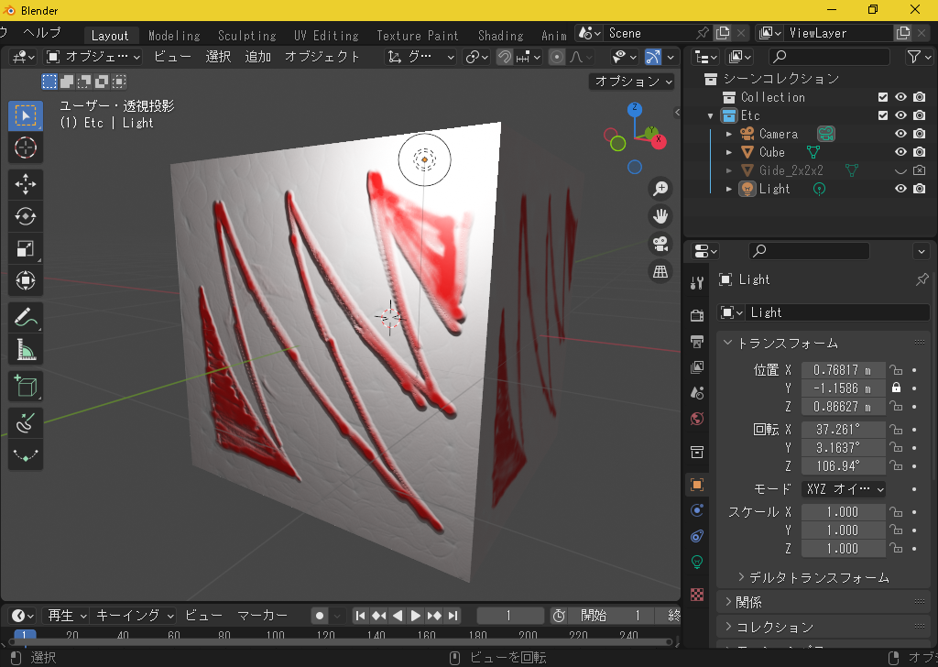
Task: Select the Move tool in the toolbar
Action: pos(25,184)
